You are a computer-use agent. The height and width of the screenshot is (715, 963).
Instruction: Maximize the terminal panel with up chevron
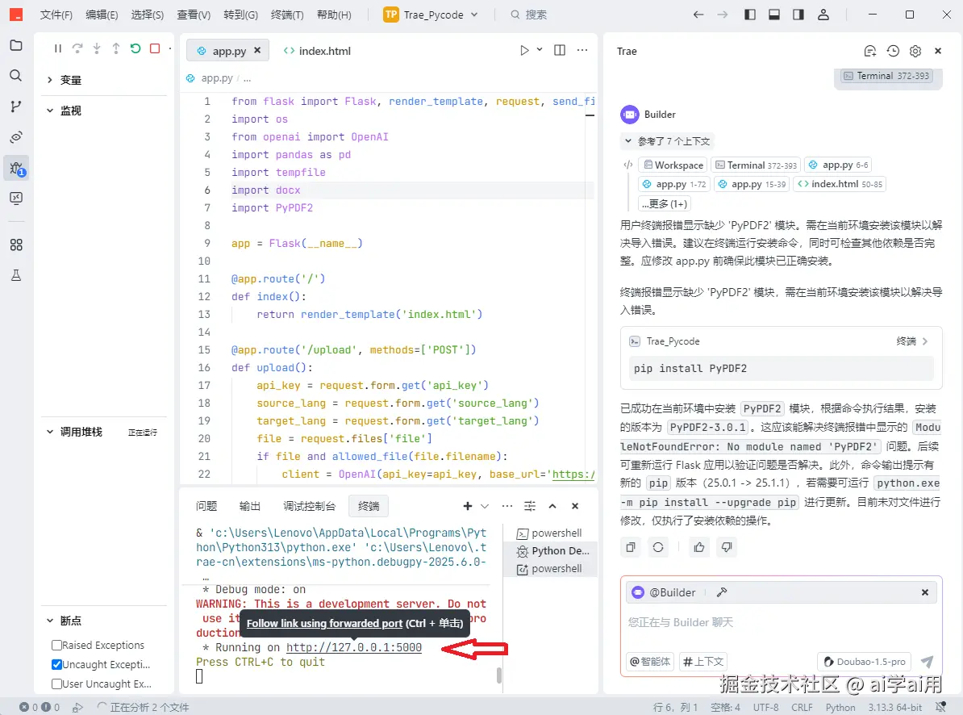pyautogui.click(x=552, y=506)
